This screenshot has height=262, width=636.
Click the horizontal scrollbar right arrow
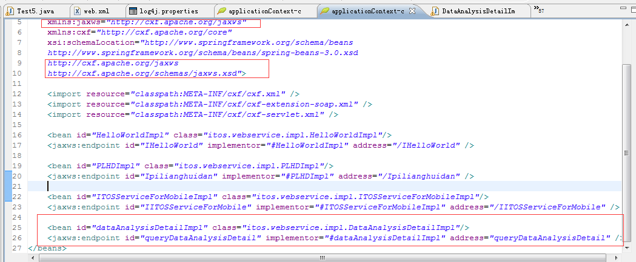pos(617,258)
